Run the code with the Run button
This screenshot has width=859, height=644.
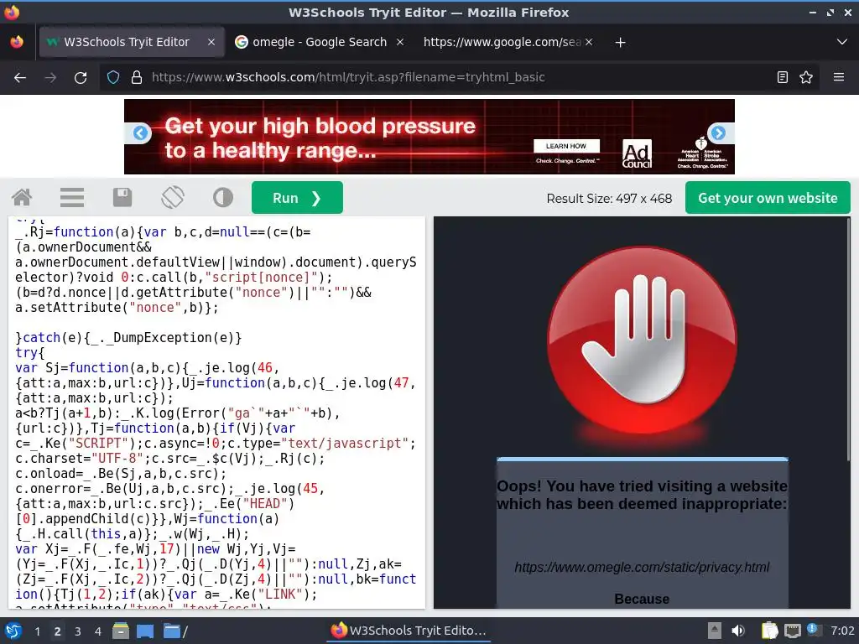click(297, 198)
